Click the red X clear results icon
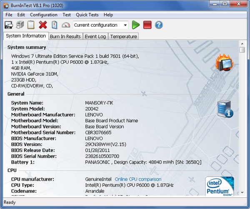Screen dimensions: 250x209 tap(42, 25)
